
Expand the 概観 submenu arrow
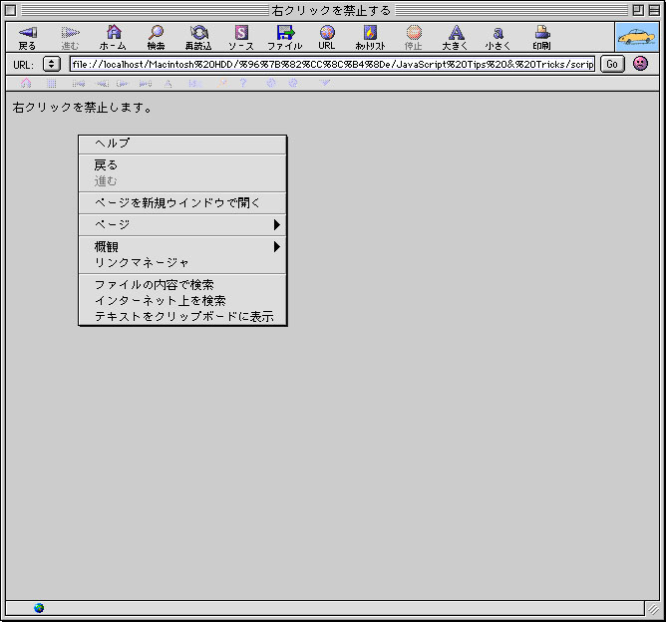click(x=277, y=246)
